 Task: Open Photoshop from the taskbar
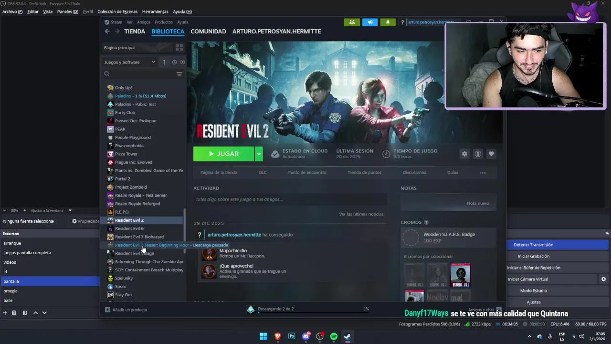click(x=292, y=336)
